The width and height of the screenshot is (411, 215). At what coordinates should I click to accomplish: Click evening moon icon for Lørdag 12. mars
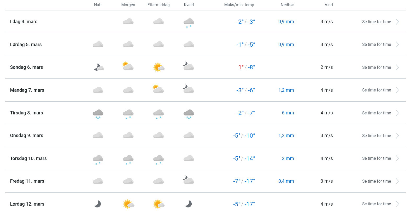point(189,204)
